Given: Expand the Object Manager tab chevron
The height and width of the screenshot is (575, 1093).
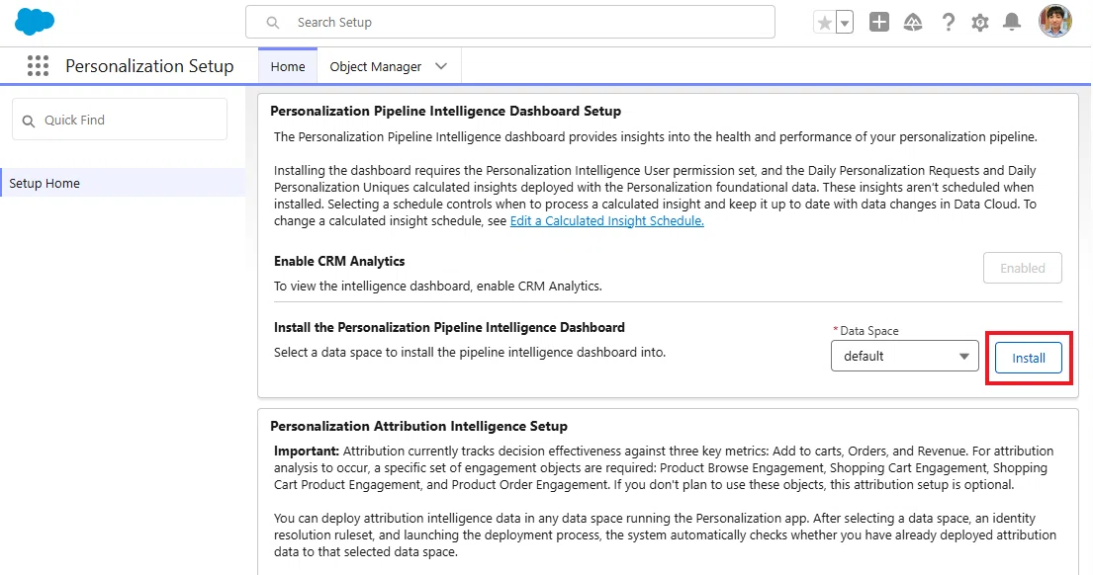Looking at the screenshot, I should point(440,66).
